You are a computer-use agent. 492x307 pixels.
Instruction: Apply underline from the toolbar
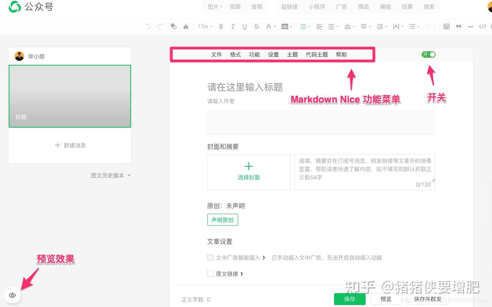tap(245, 26)
